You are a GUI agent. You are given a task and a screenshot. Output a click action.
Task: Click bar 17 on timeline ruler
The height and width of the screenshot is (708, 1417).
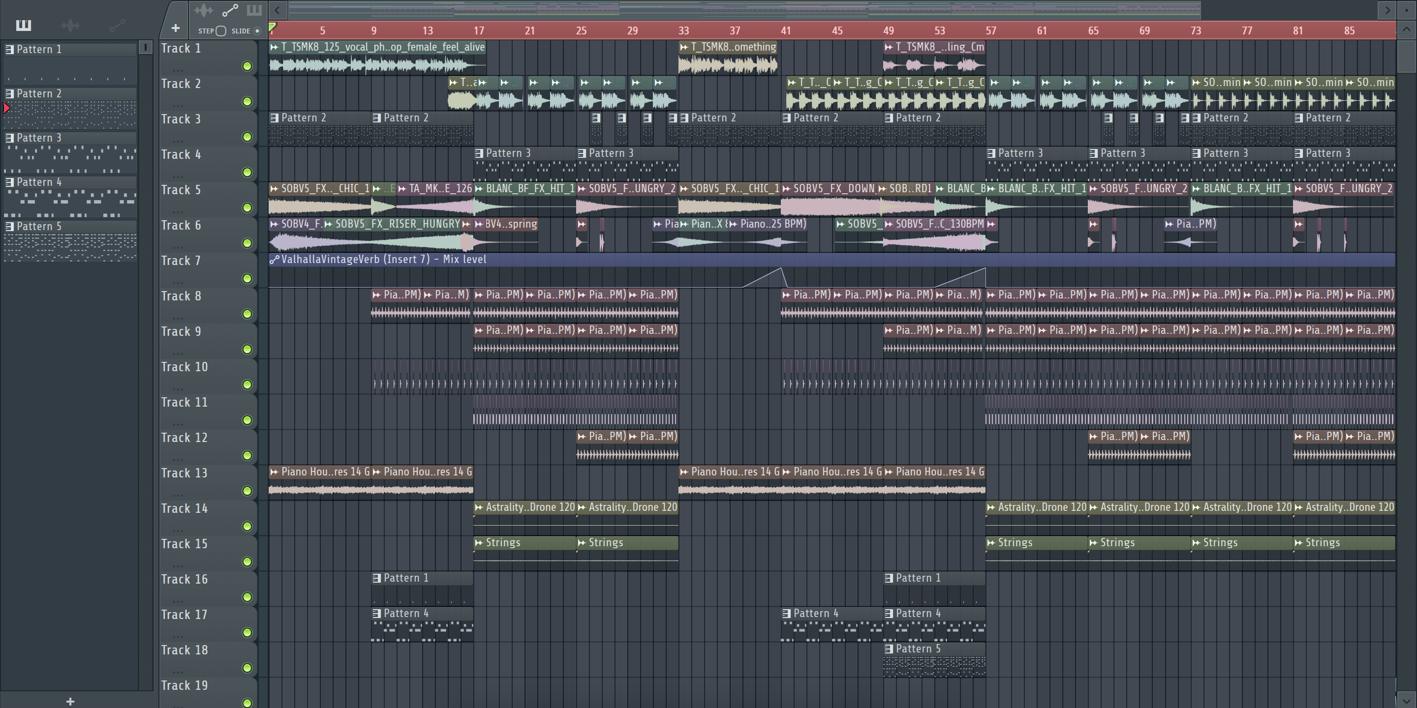click(x=479, y=31)
